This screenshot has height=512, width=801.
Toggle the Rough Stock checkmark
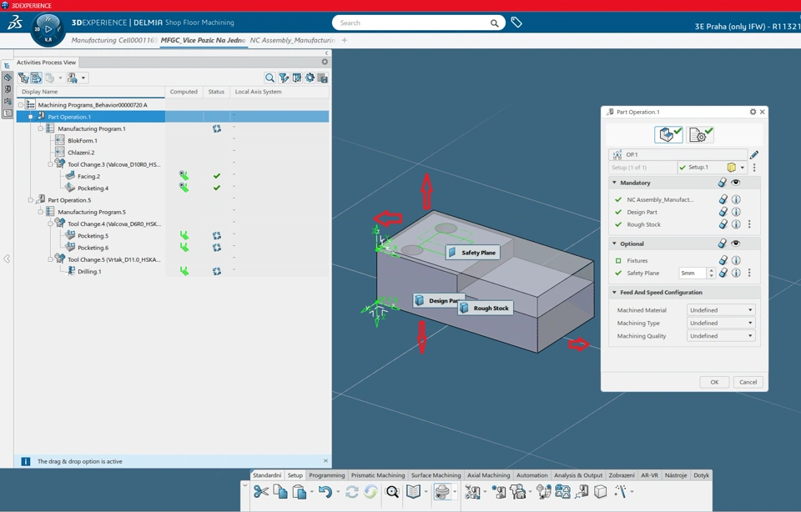click(618, 224)
